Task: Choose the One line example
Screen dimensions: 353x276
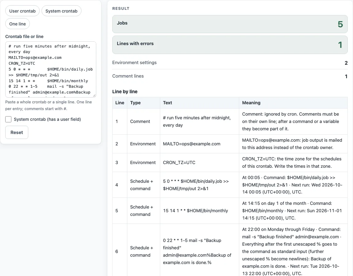Action: tap(18, 24)
